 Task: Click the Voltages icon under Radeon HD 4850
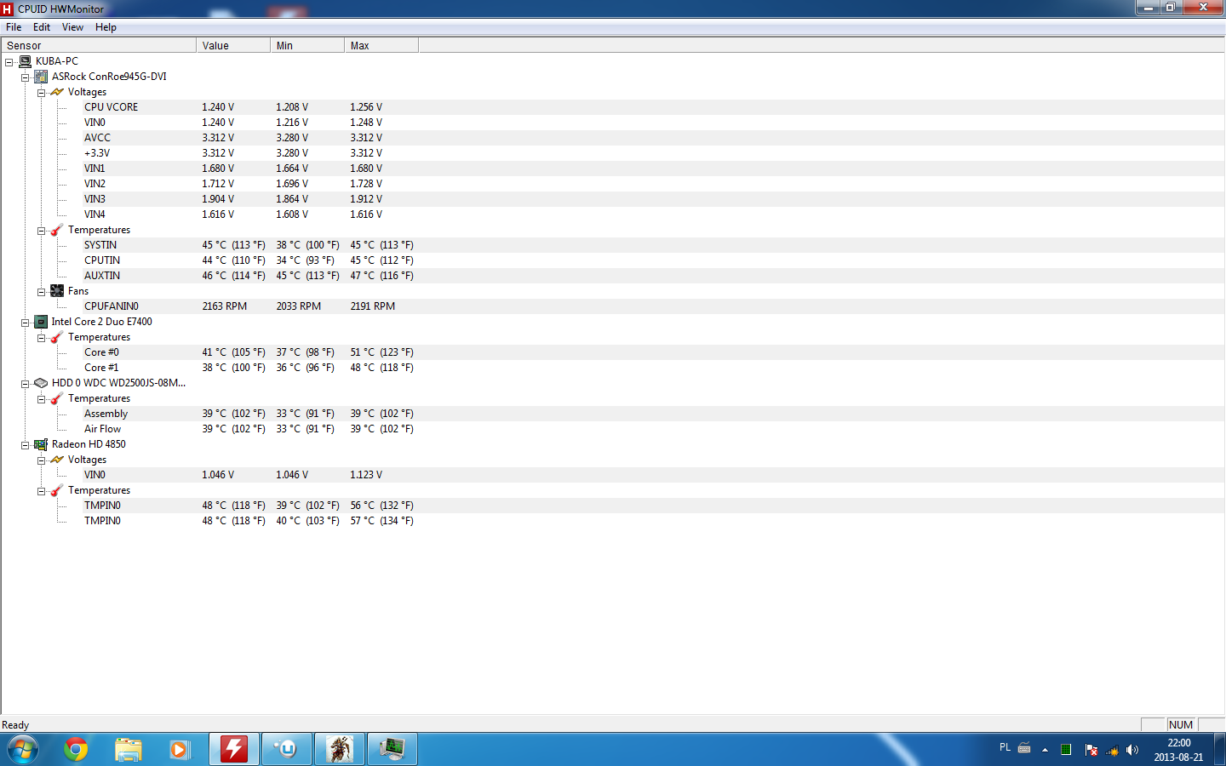[x=57, y=460]
